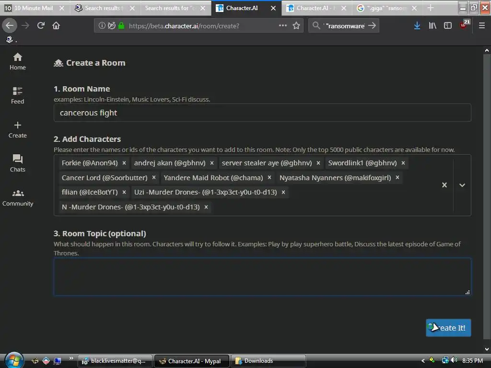Expand the characters dropdown list
The height and width of the screenshot is (368, 491).
pyautogui.click(x=462, y=185)
